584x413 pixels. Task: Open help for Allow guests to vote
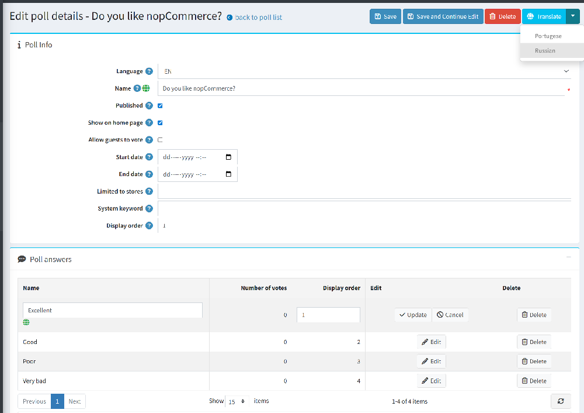pos(149,140)
